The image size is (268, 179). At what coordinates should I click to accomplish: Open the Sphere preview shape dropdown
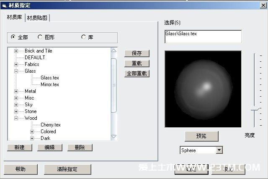coord(219,150)
